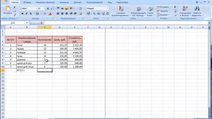This screenshot has height=119, width=212.
Task: Open the font size 11 dropdown
Action: tap(44, 9)
